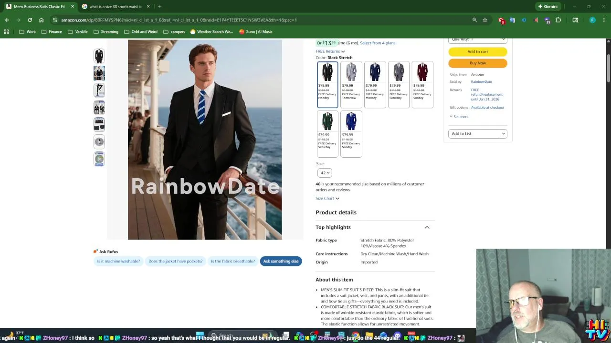Open the Chrome apps grid in bookmarks bar
Viewport: 611px width, 343px height.
[6, 32]
